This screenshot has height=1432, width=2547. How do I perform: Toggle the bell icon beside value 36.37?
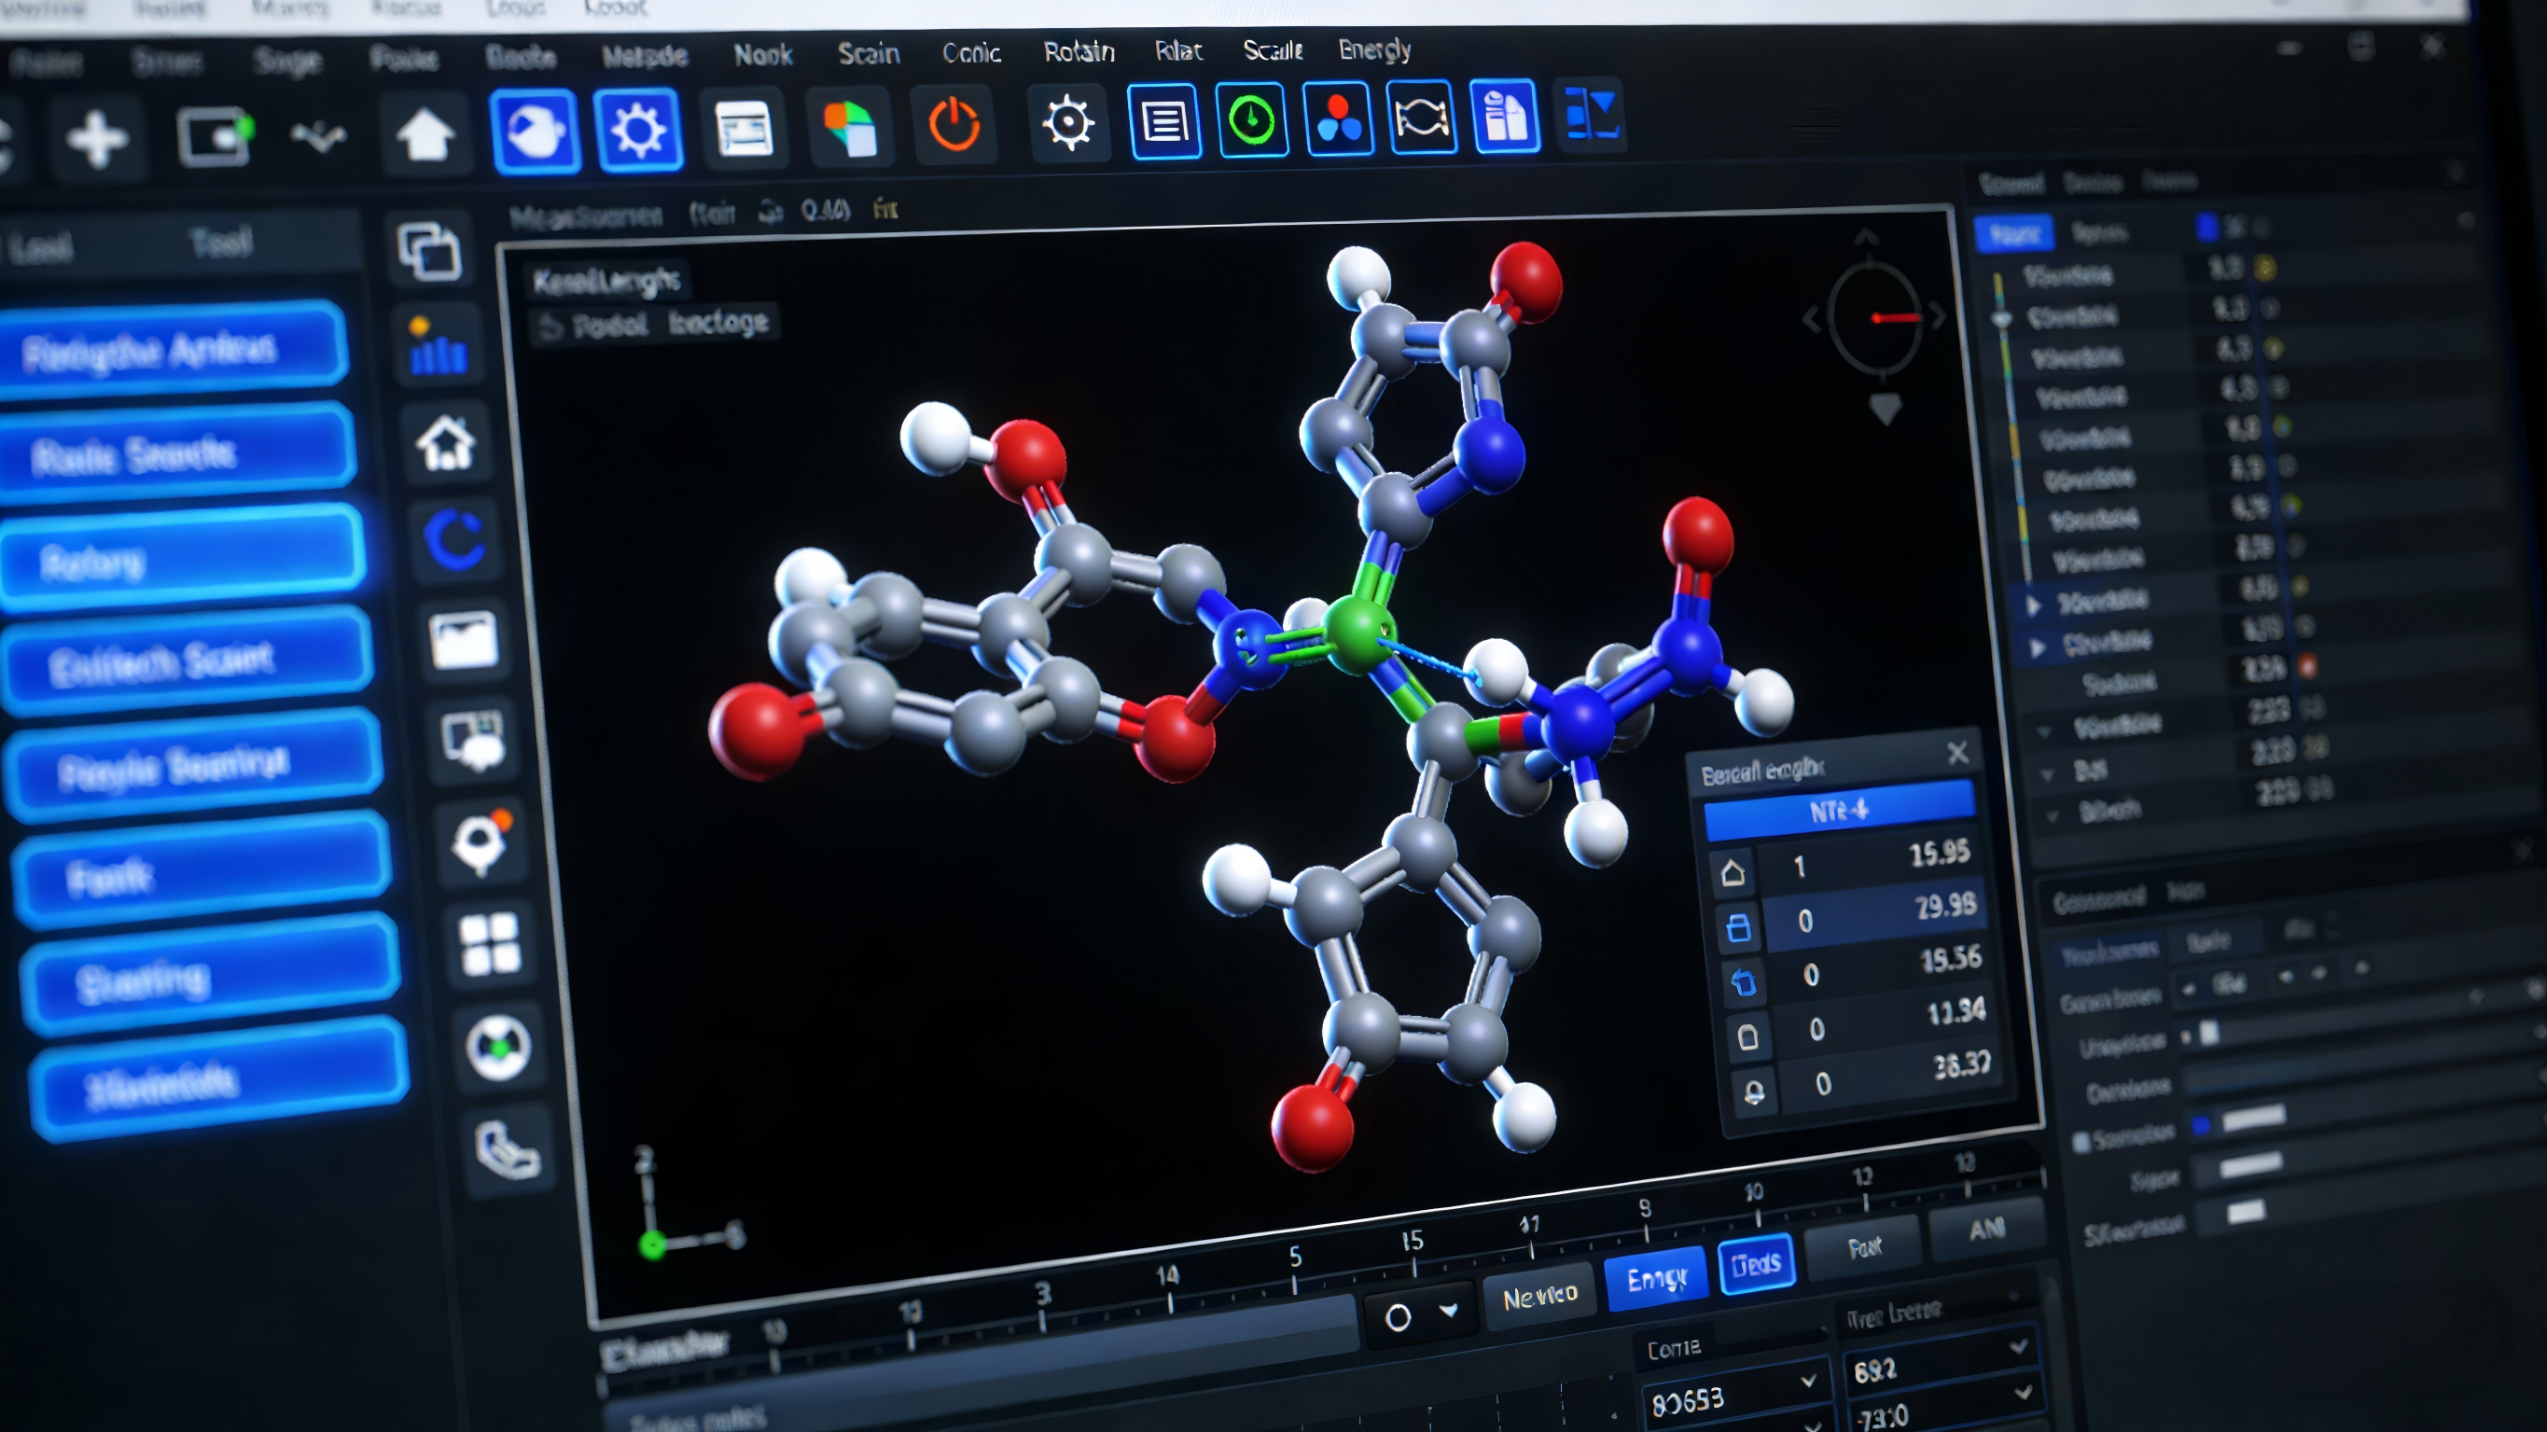click(x=1753, y=1091)
